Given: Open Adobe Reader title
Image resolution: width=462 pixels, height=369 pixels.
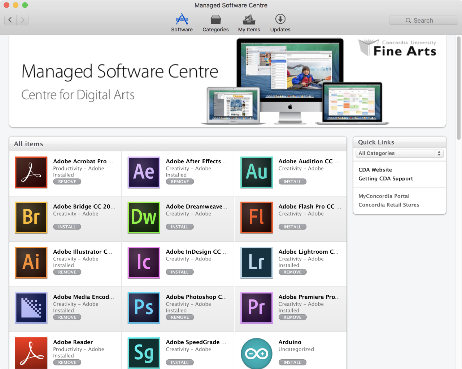Looking at the screenshot, I should click(73, 342).
